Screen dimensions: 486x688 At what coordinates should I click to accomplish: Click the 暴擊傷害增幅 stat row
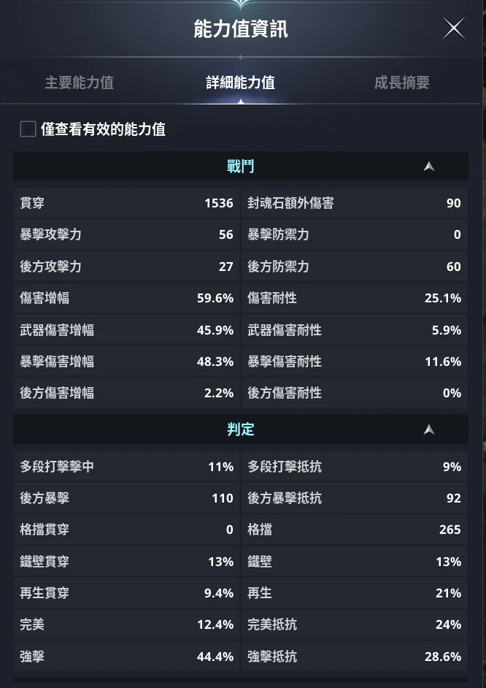(126, 362)
